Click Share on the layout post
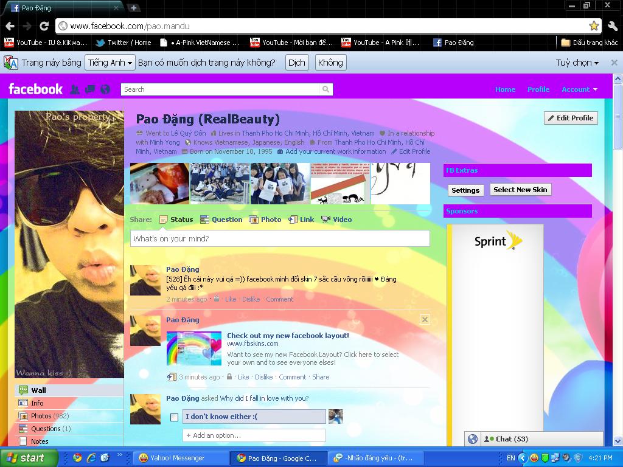Image resolution: width=623 pixels, height=467 pixels. coord(321,377)
